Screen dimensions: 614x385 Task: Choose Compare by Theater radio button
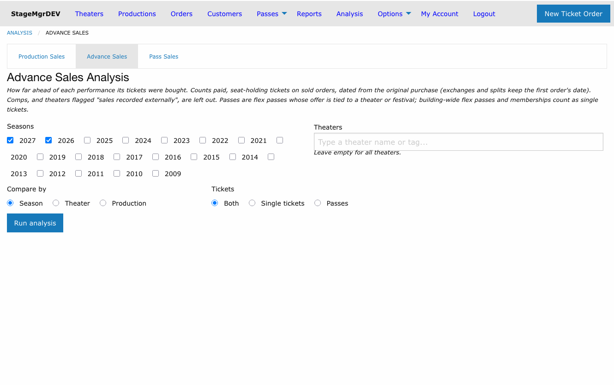tap(56, 203)
